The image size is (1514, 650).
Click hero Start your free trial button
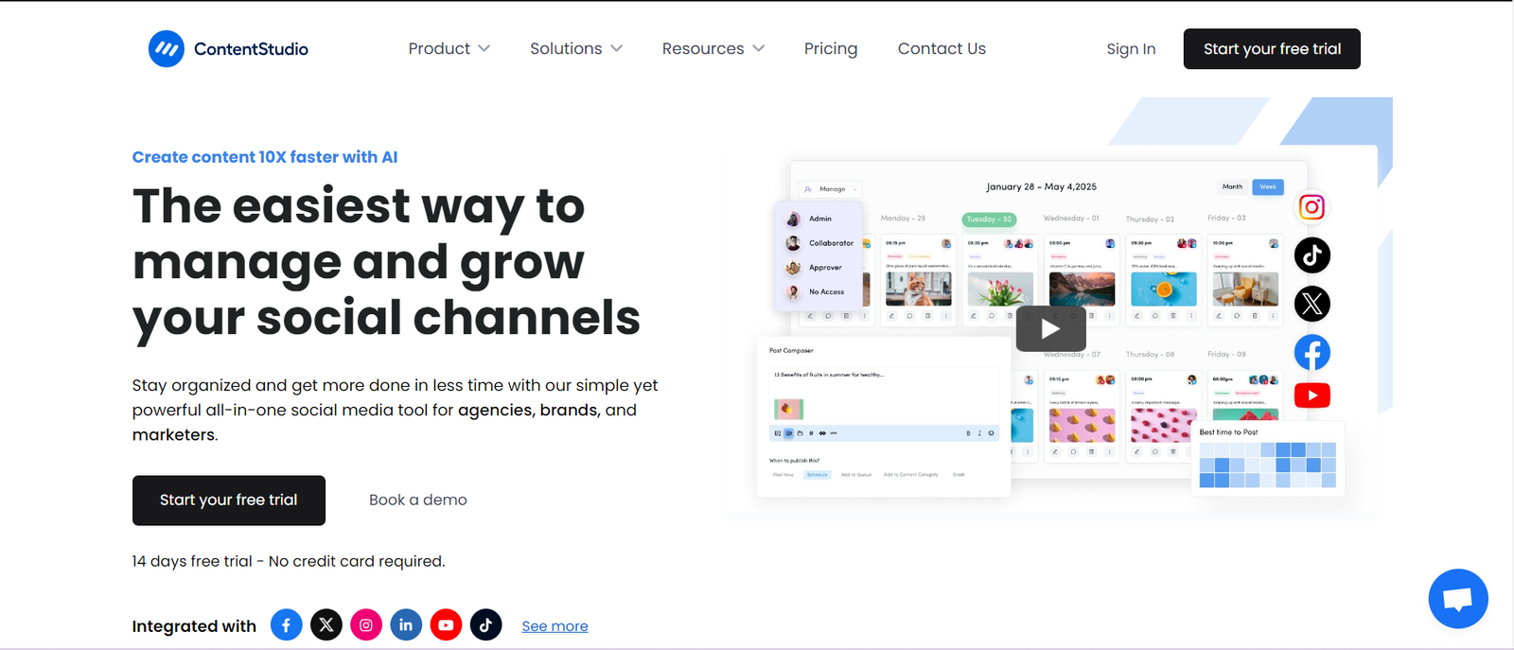pyautogui.click(x=229, y=501)
